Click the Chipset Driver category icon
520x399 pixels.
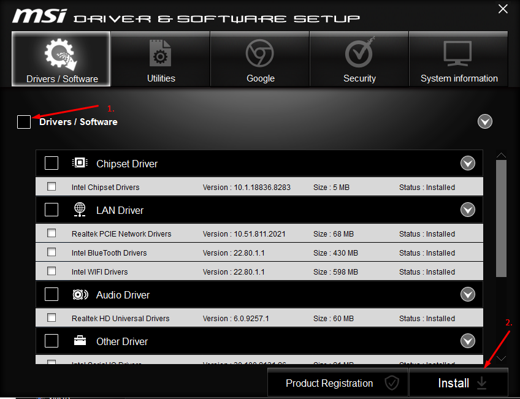coord(80,162)
